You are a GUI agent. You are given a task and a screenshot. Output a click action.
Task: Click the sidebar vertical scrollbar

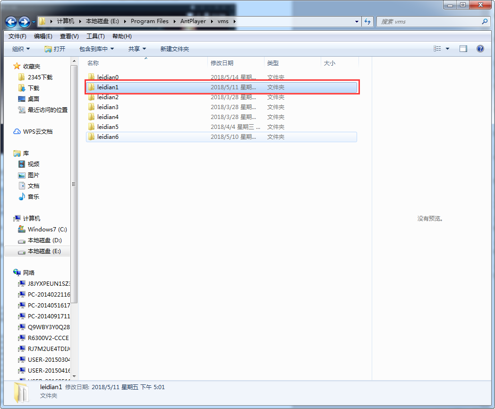click(74, 184)
